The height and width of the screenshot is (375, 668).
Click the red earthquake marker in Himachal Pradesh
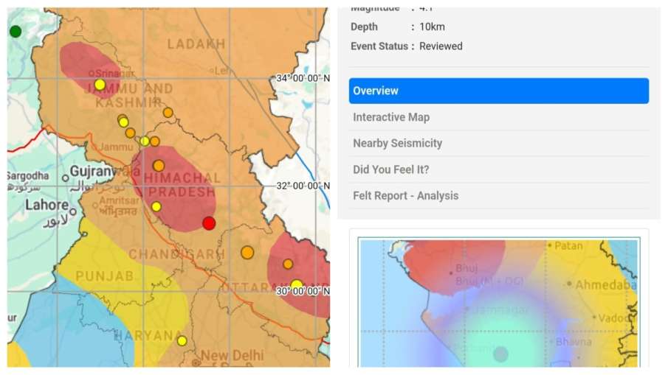tap(209, 223)
